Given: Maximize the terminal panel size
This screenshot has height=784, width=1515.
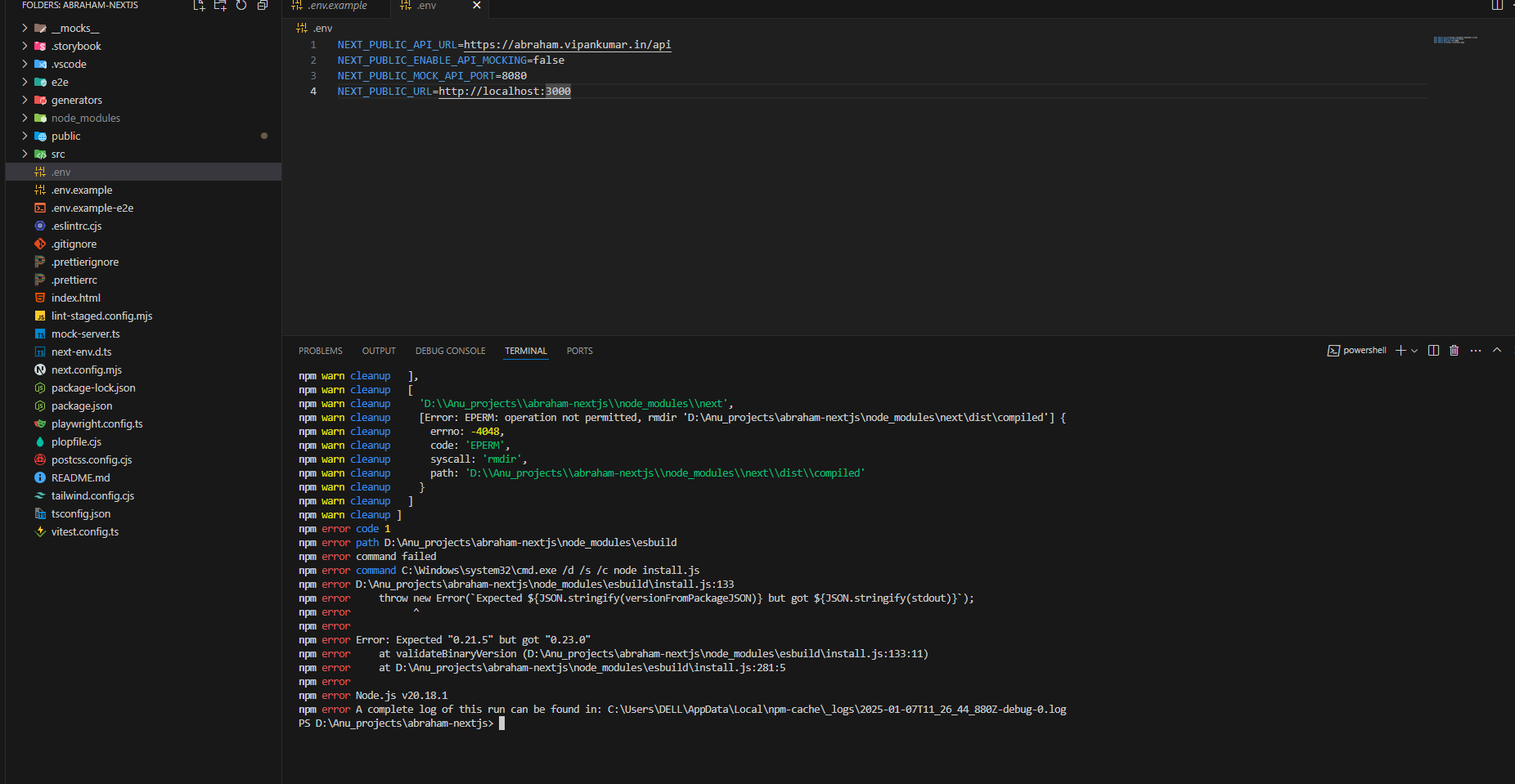Looking at the screenshot, I should click(x=1497, y=351).
